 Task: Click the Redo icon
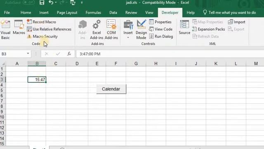click(62, 2)
